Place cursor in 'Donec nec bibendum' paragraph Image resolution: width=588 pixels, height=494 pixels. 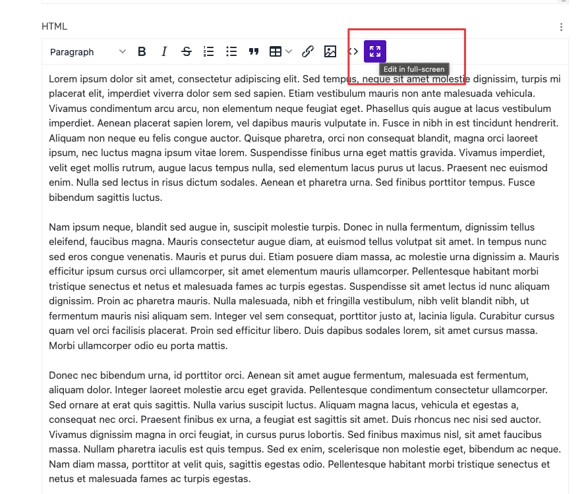point(305,427)
